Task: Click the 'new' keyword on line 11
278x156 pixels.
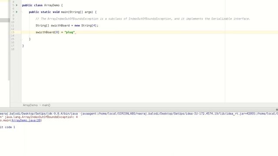Action: coord(77,26)
